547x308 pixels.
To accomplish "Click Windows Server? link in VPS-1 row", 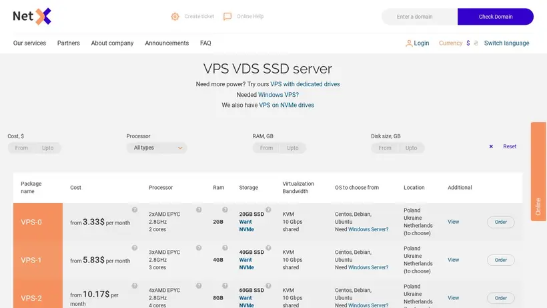I will pos(368,267).
